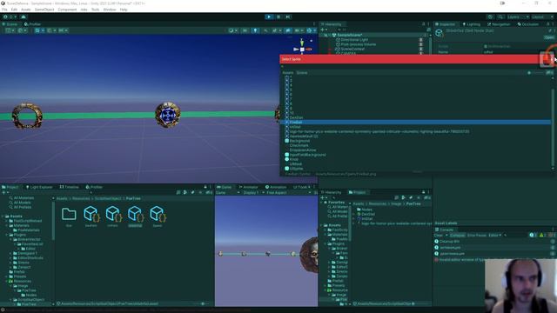Switch to the Occlusion tab
This screenshot has height=313, width=557.
pos(528,24)
